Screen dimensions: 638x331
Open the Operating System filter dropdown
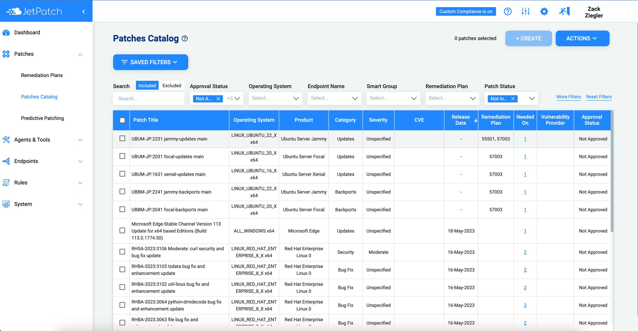[275, 98]
